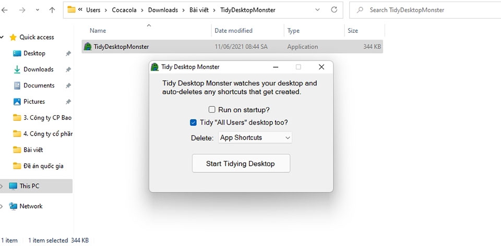Click the Forward navigation arrow

click(22, 10)
